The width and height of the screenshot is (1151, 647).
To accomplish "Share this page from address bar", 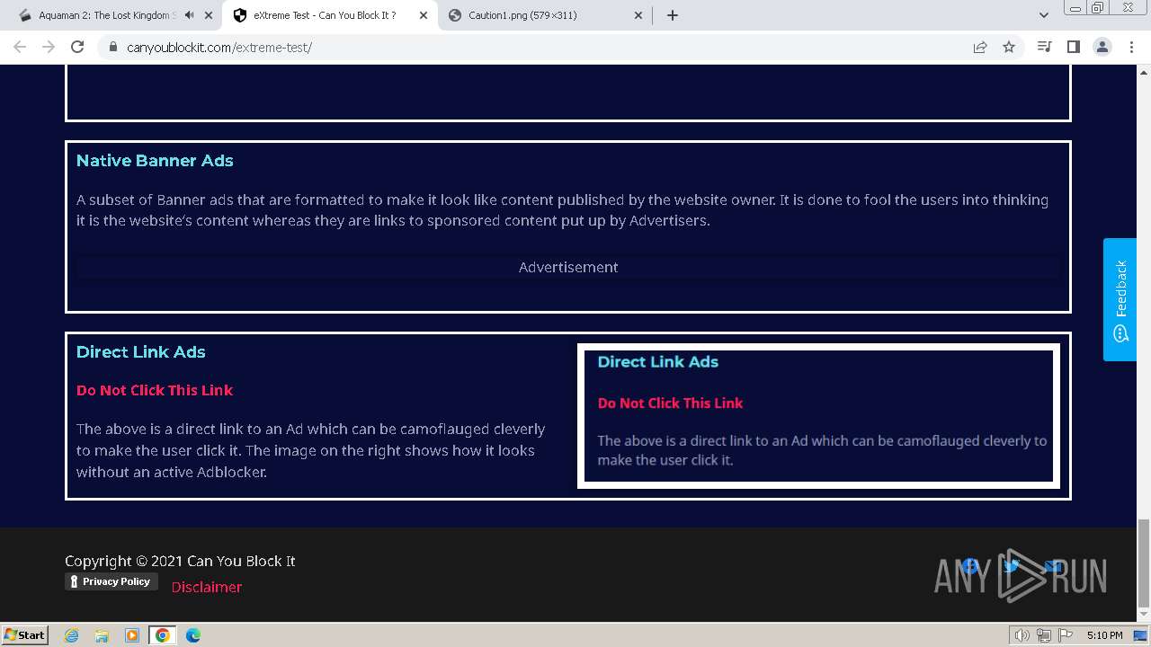I will [x=980, y=47].
